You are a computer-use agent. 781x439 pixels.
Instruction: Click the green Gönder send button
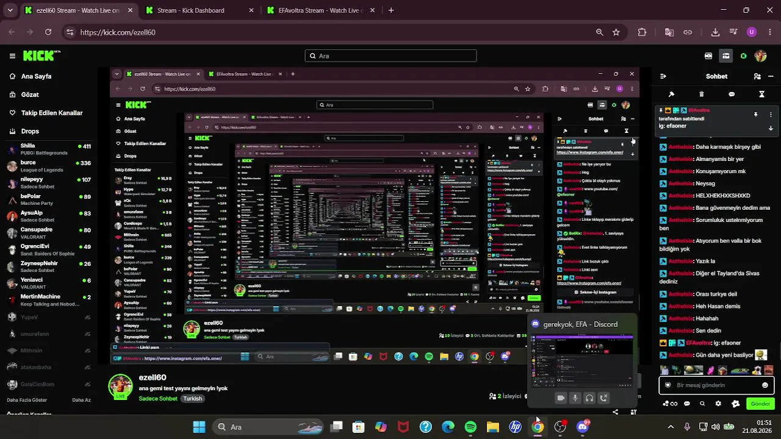pos(760,404)
